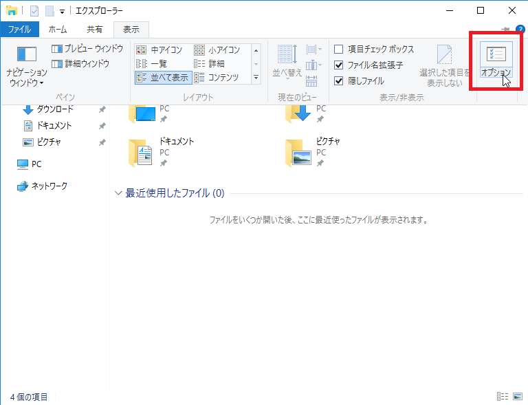This screenshot has height=405, width=528.
Task: Select Documents (ドキュメント) in navigation pane
Action: tap(47, 126)
